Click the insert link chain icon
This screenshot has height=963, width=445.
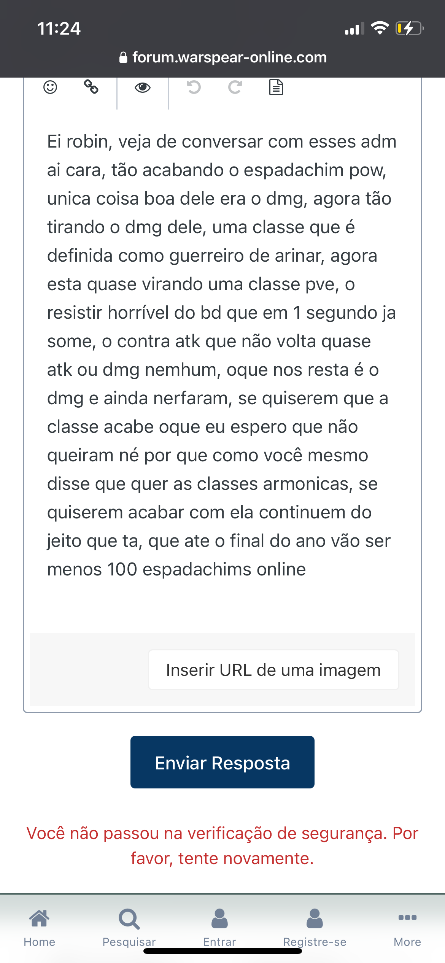(x=91, y=87)
